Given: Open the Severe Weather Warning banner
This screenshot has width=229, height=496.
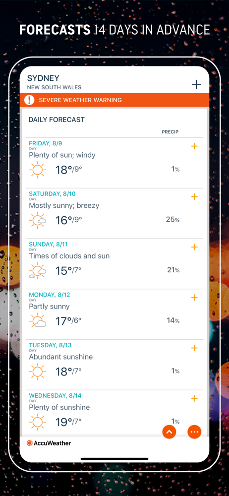Looking at the screenshot, I should click(x=114, y=100).
